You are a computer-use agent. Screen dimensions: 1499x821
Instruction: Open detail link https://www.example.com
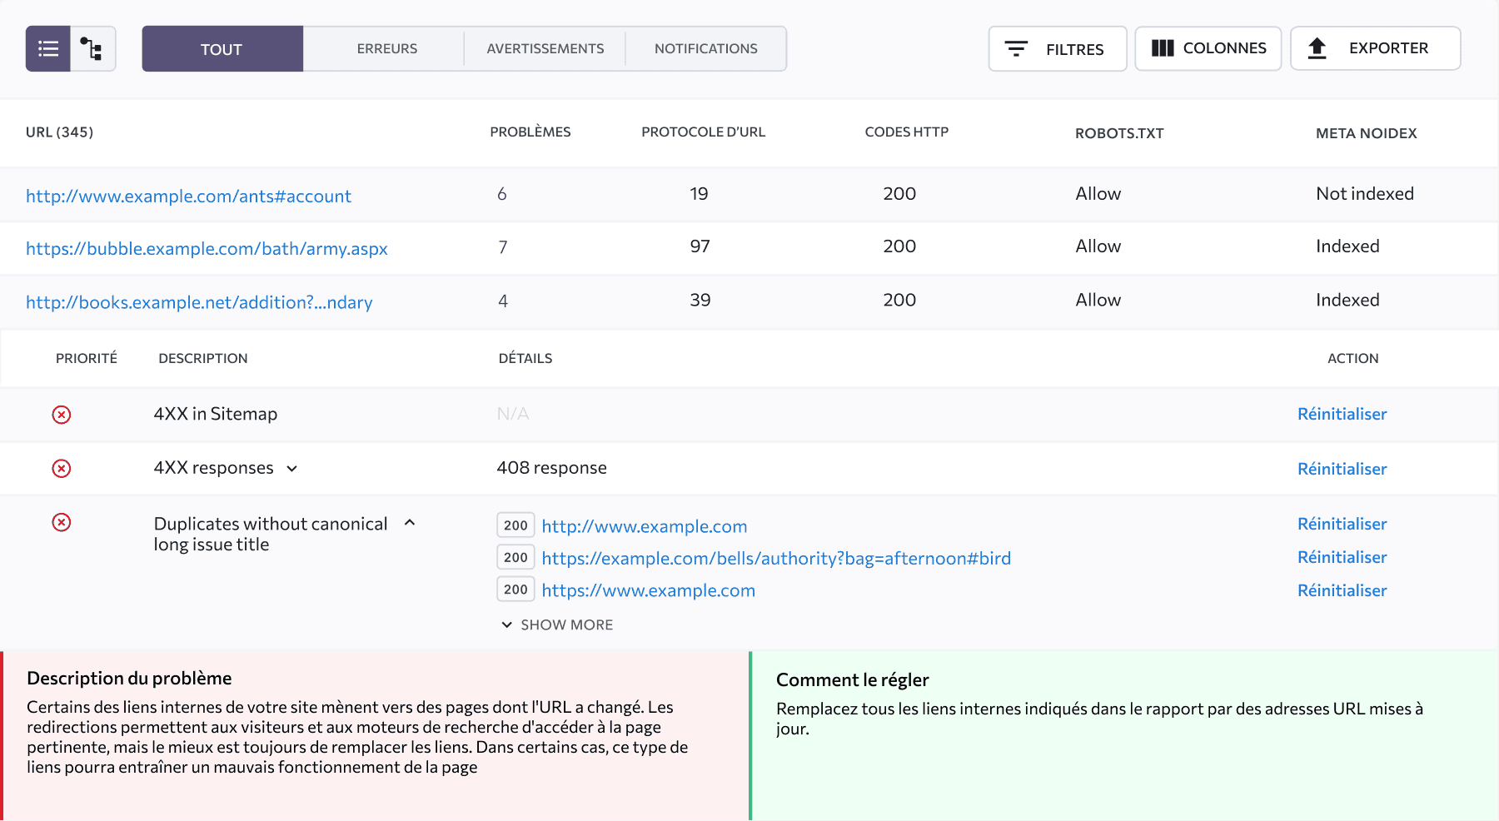(x=649, y=590)
